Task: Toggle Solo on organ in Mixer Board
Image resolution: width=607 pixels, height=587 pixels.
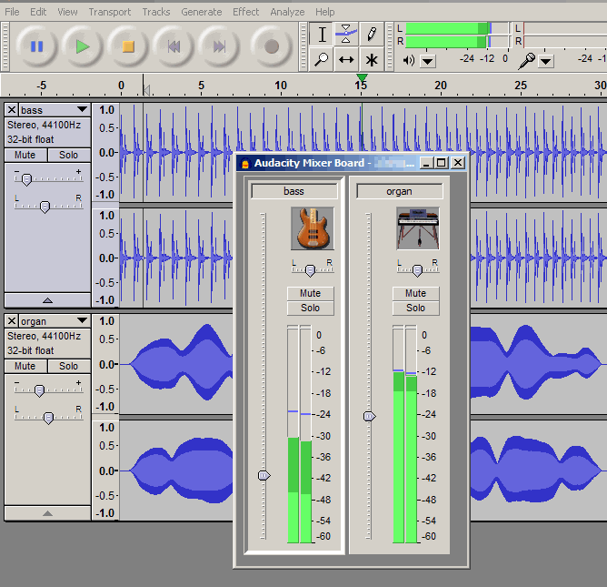Action: coord(415,309)
